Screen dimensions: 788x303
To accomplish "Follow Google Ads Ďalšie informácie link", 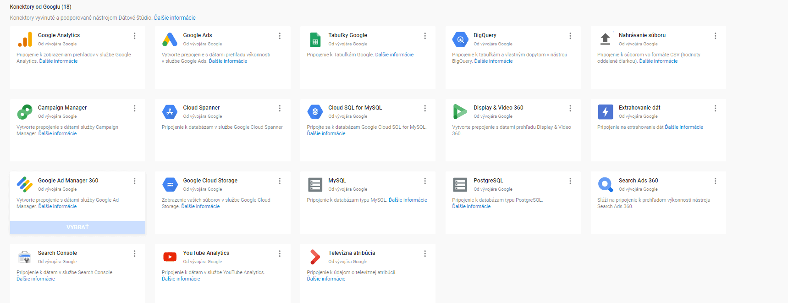I will click(x=228, y=61).
